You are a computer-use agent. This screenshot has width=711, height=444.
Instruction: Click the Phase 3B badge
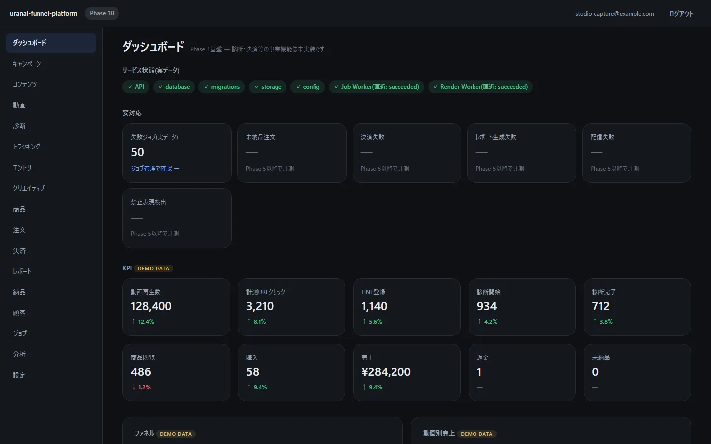pyautogui.click(x=102, y=13)
